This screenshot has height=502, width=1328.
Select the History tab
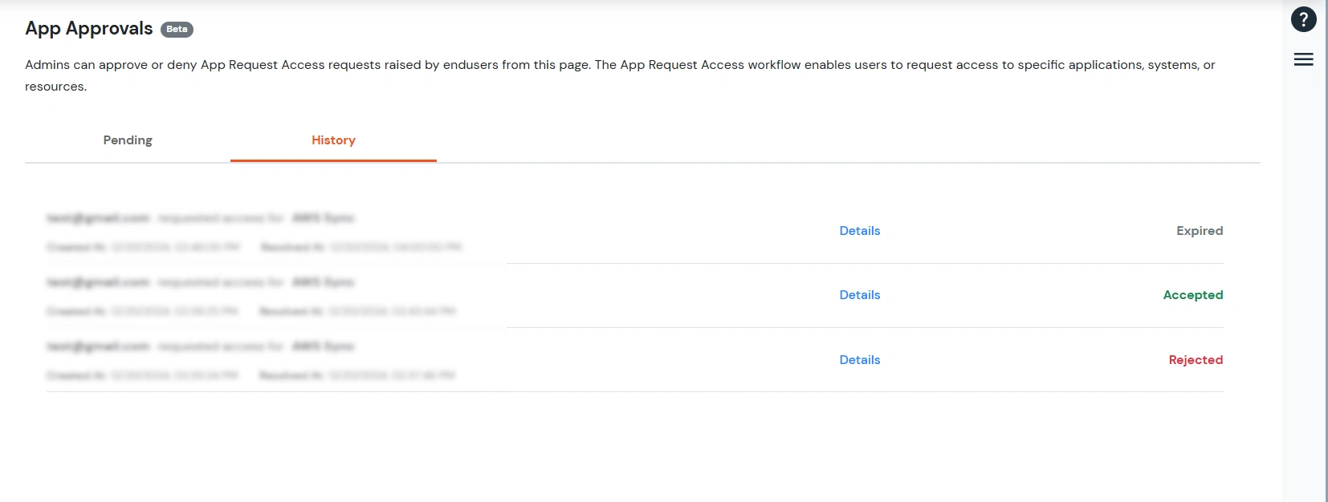(333, 140)
